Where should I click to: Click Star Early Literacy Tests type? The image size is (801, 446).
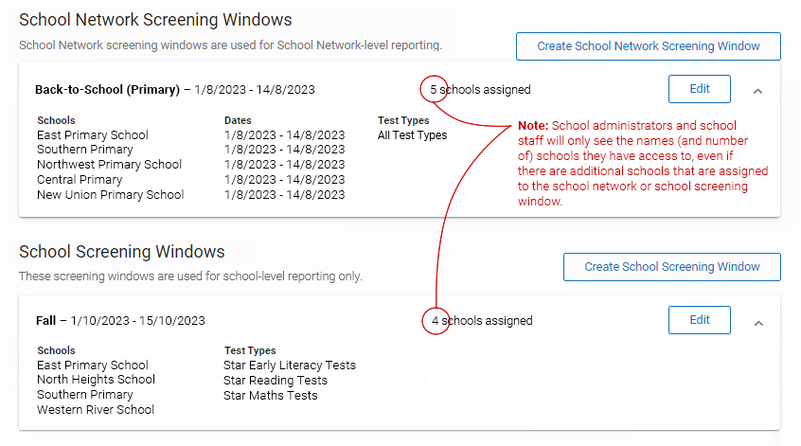click(290, 366)
